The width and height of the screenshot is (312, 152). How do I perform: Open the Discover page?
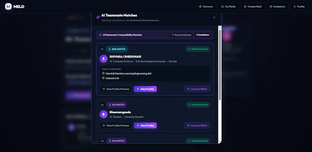(x=206, y=7)
